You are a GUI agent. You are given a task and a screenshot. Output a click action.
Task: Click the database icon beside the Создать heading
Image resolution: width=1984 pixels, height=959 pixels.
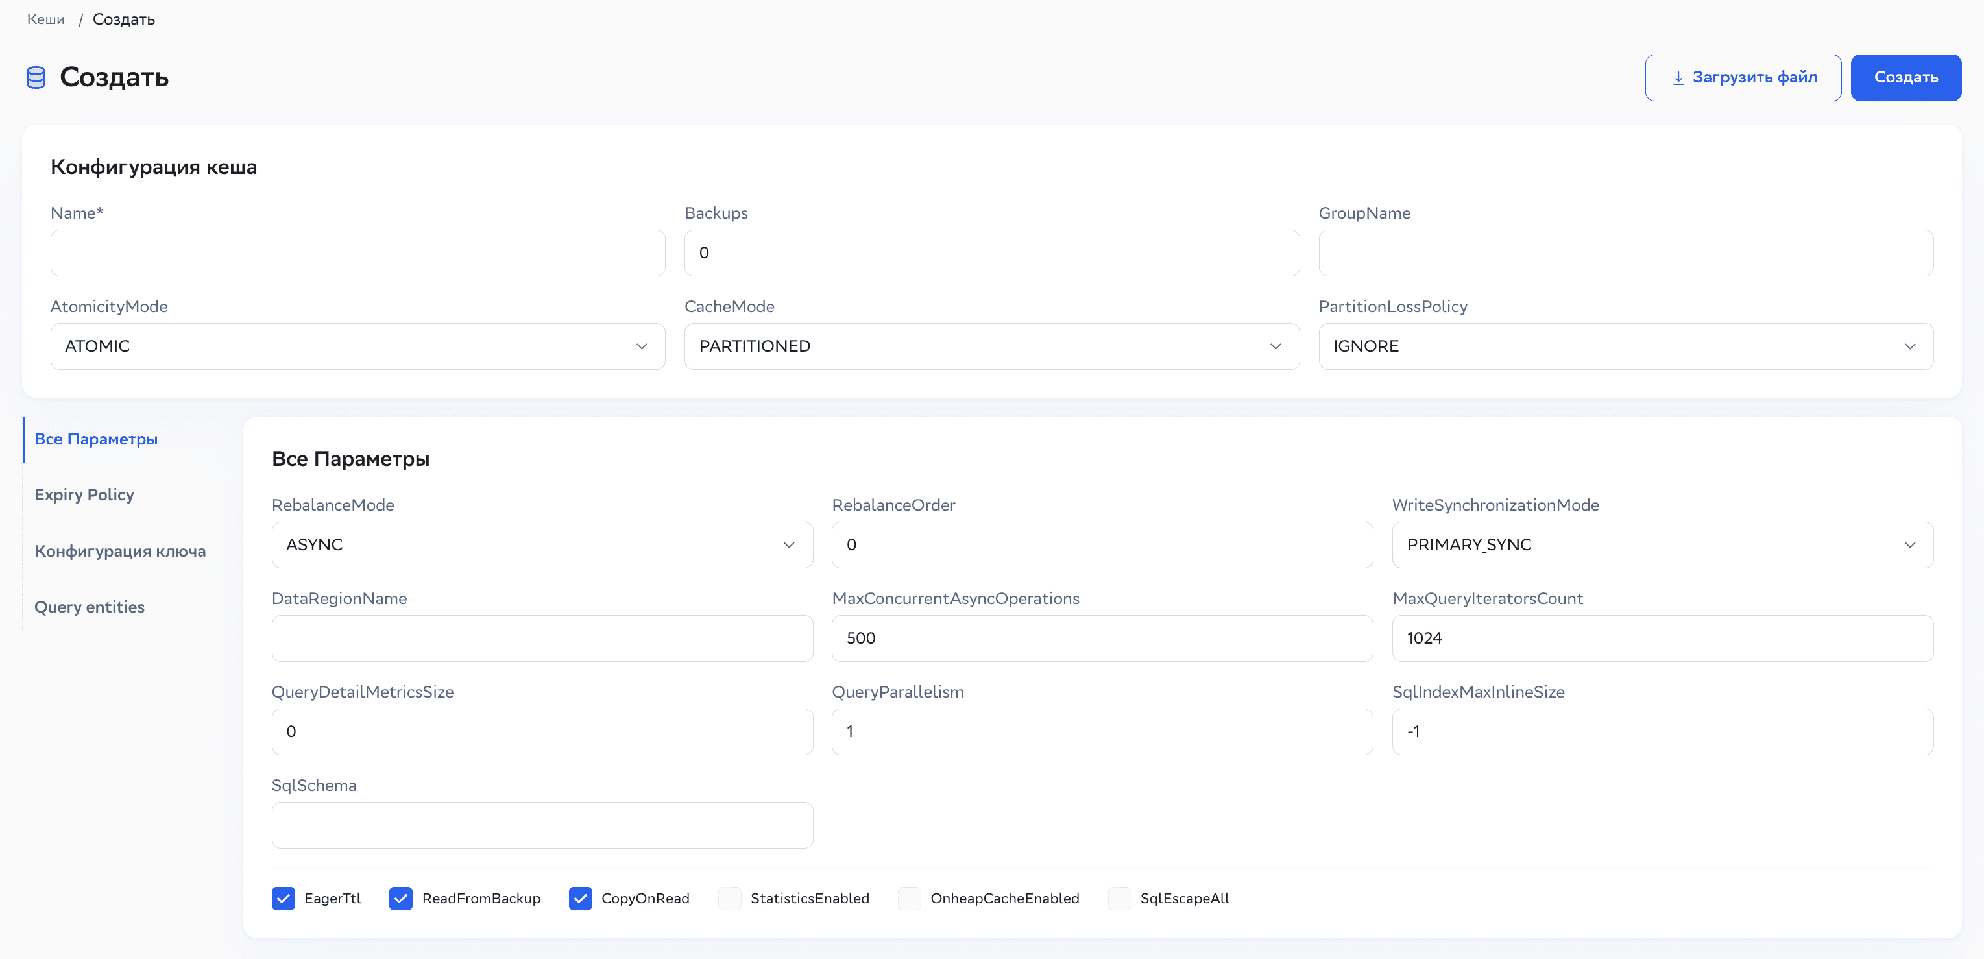tap(36, 77)
